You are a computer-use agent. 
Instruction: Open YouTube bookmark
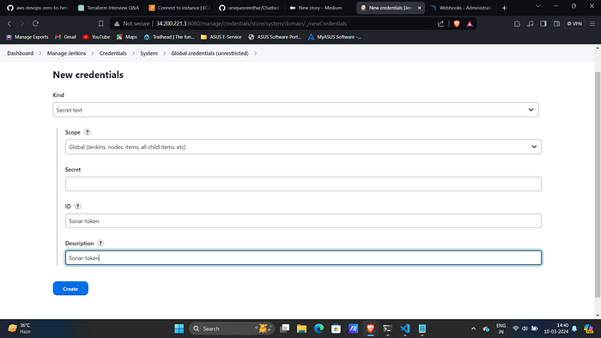pos(96,37)
